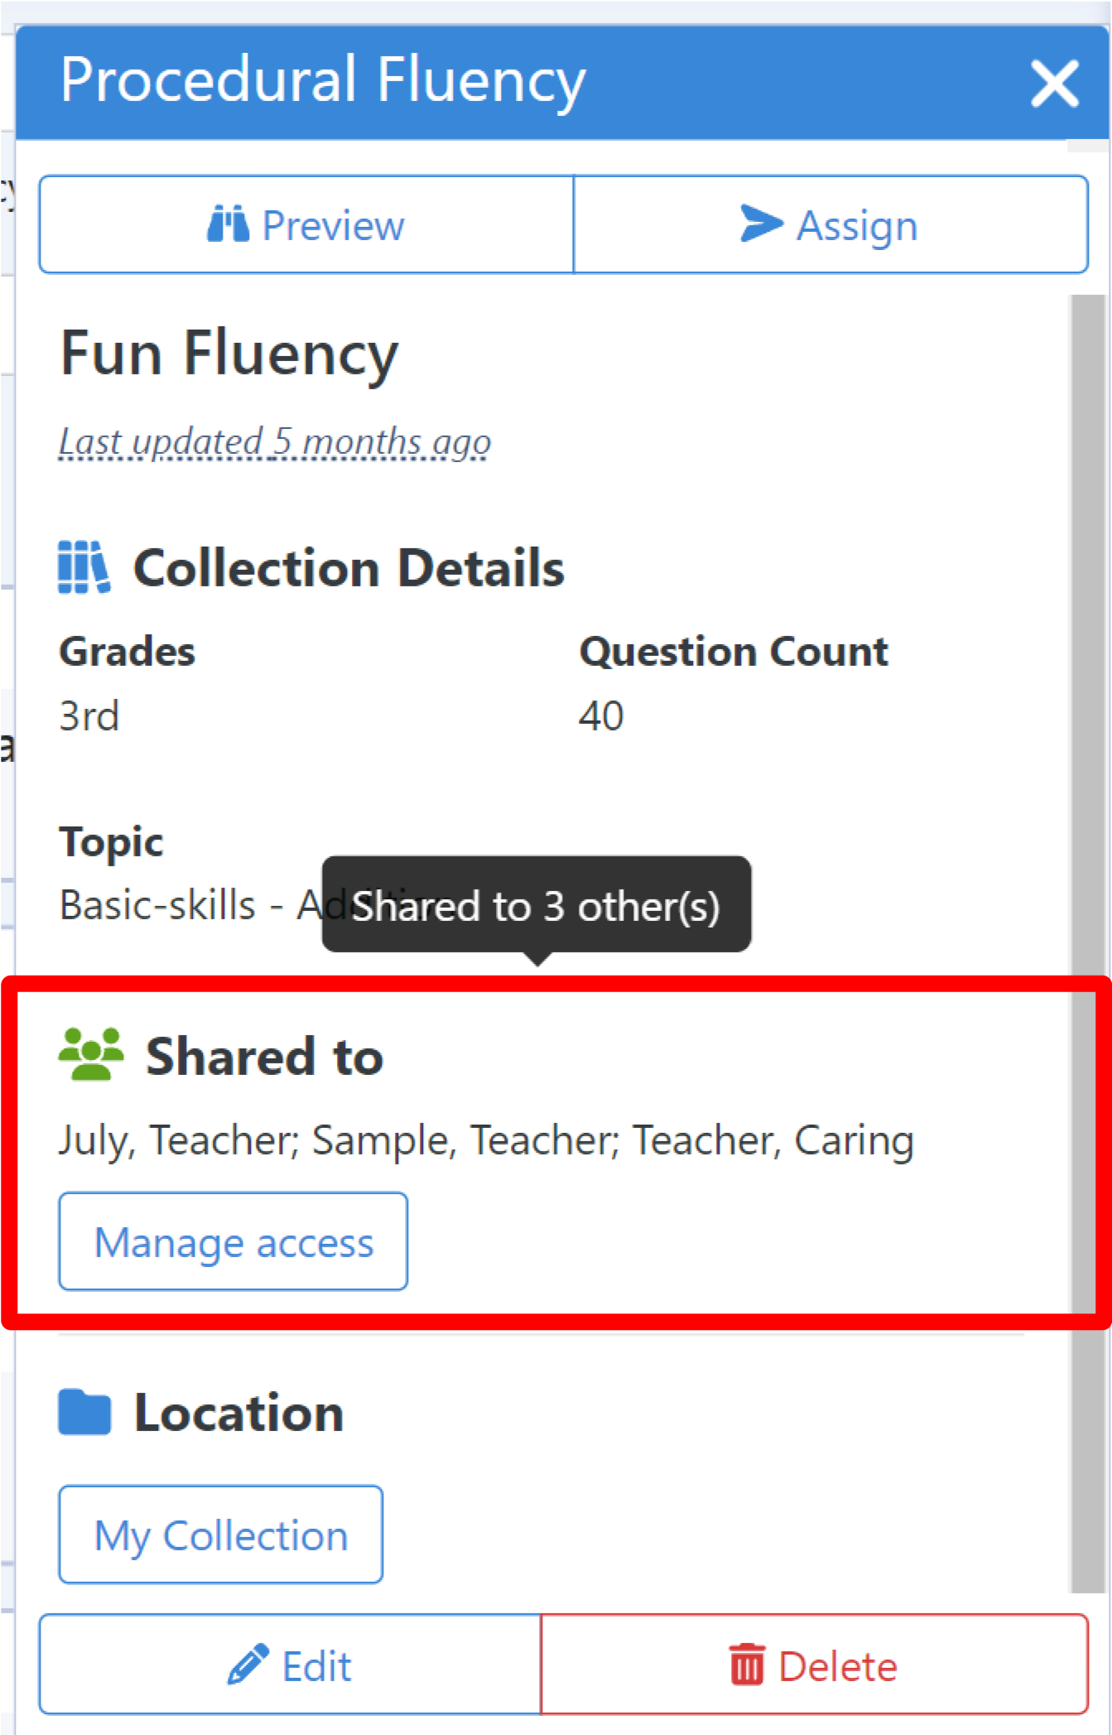Open the My Collection location
Viewport: 1112px width, 1735px height.
pos(221,1535)
